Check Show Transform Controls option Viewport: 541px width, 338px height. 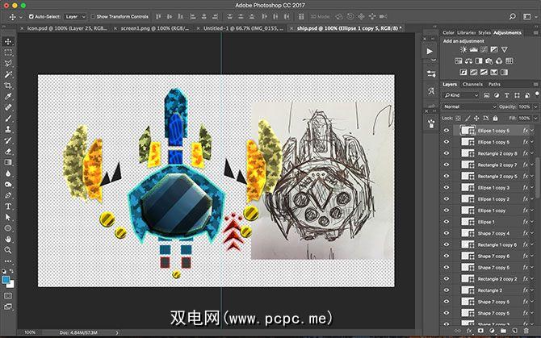pos(91,16)
